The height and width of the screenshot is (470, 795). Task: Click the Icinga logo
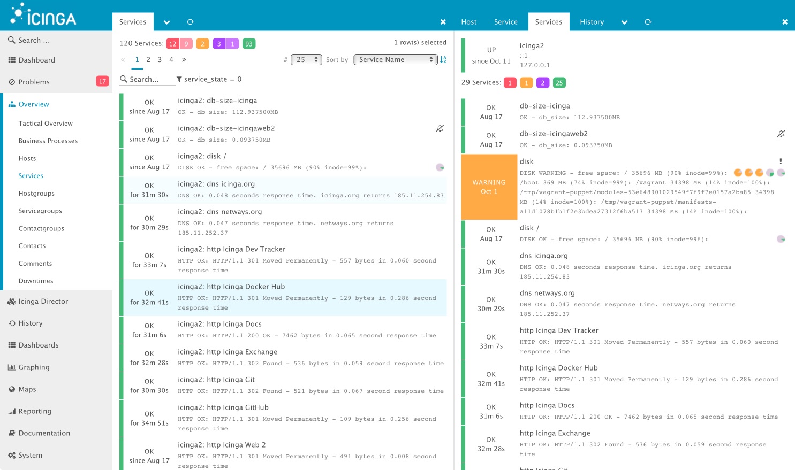click(44, 15)
